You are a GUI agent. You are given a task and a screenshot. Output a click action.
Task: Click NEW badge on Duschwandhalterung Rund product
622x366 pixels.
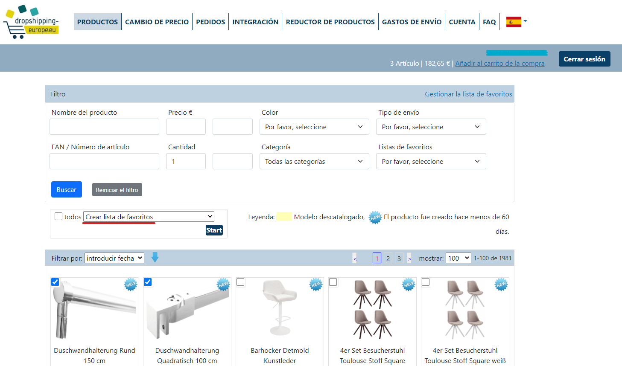131,284
